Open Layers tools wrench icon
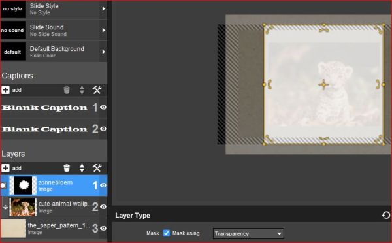 [x=97, y=168]
